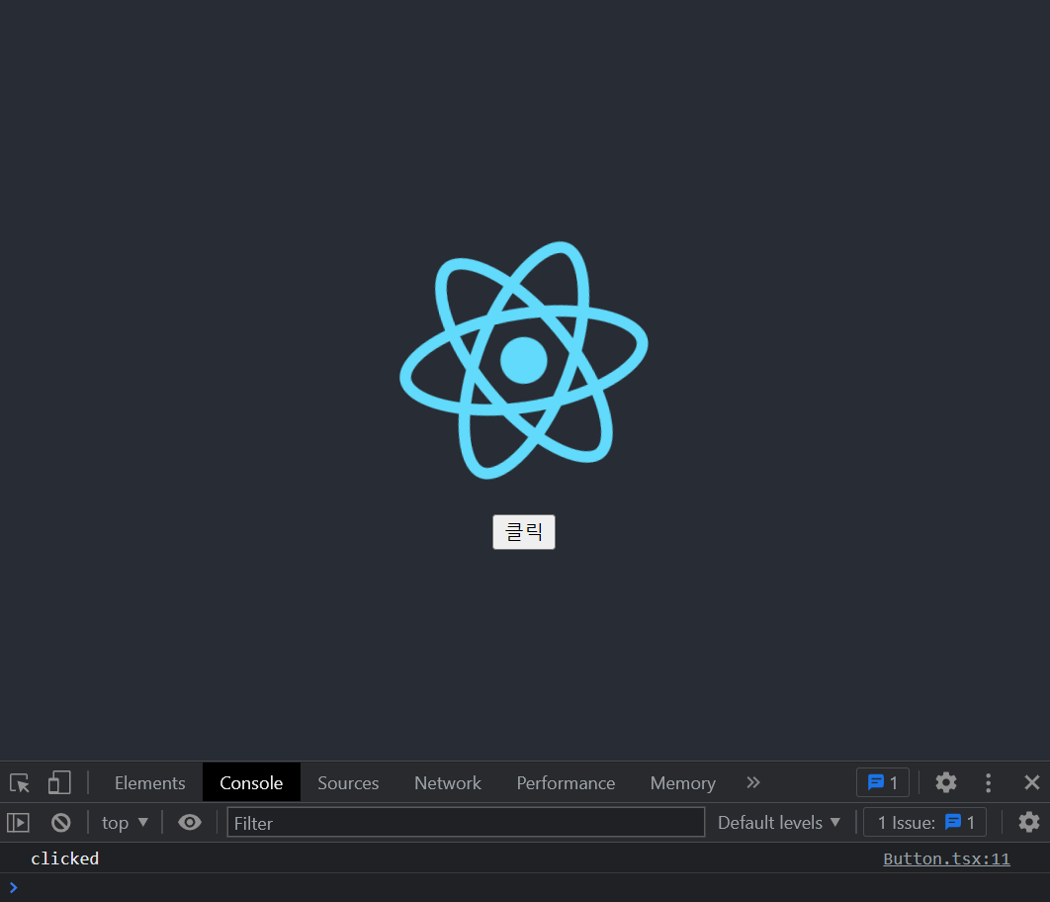Open the three-dot customize DevTools menu
The image size is (1050, 902).
[989, 782]
